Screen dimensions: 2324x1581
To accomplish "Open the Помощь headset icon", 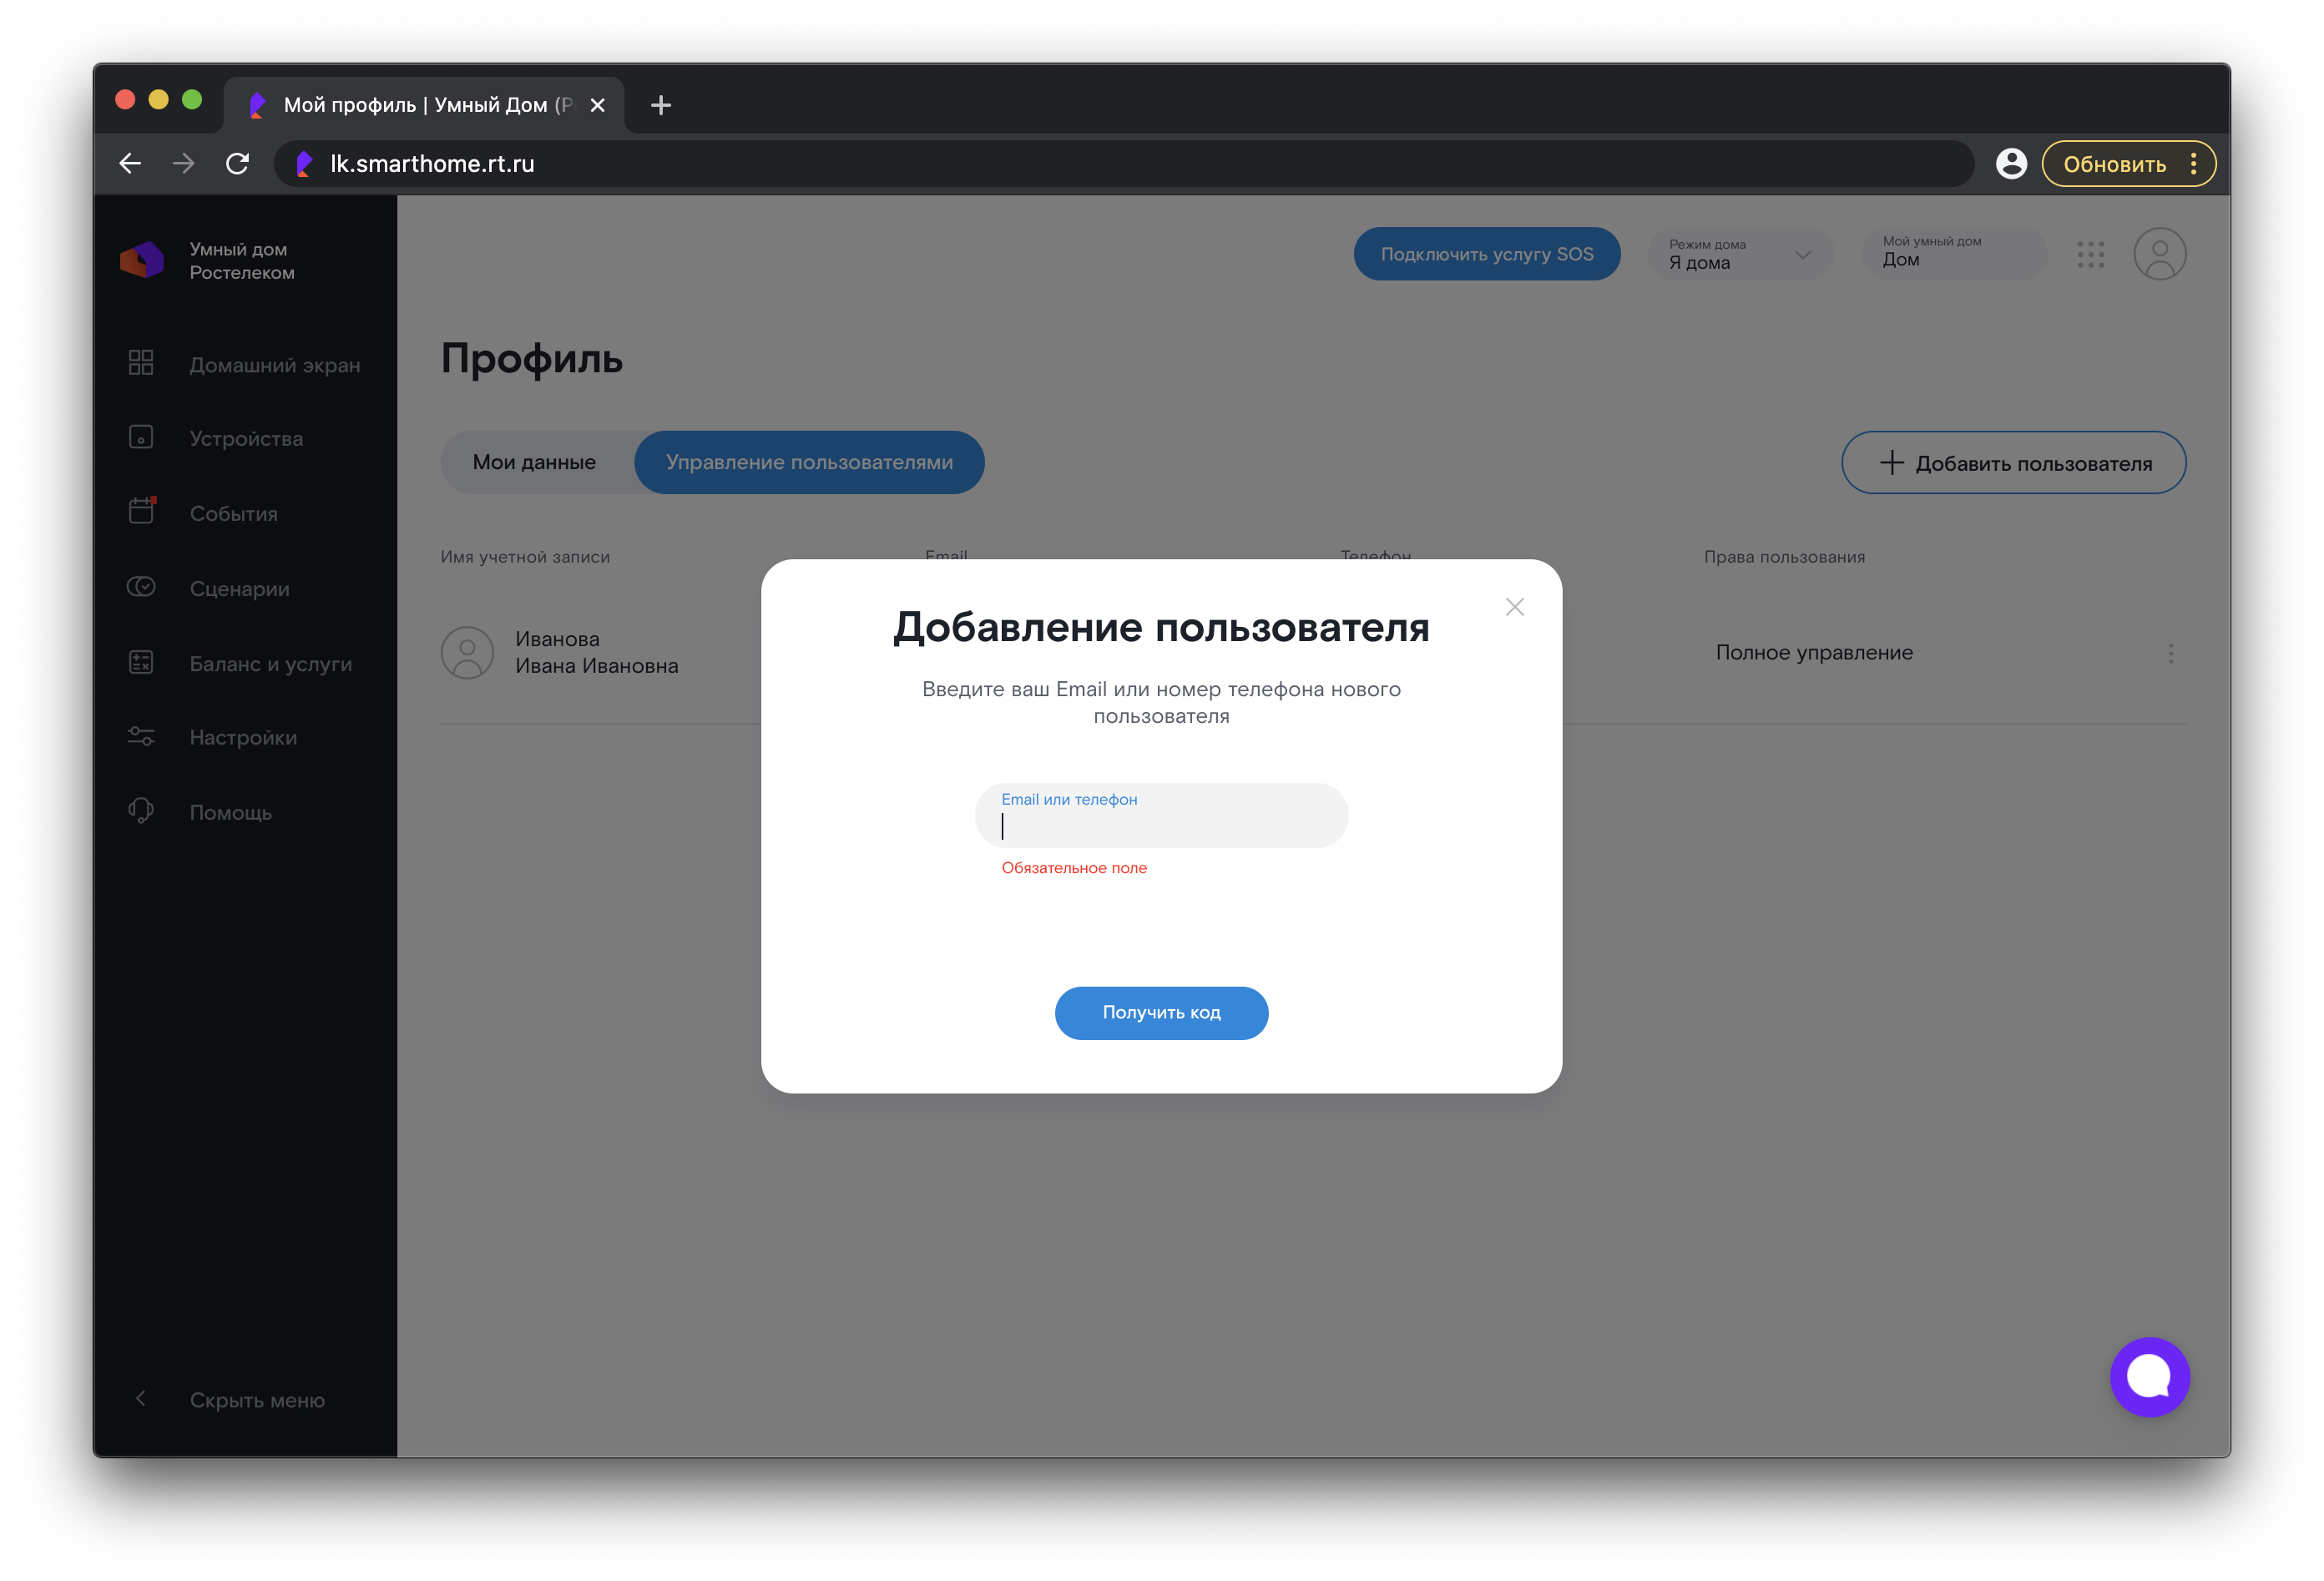I will pyautogui.click(x=141, y=811).
